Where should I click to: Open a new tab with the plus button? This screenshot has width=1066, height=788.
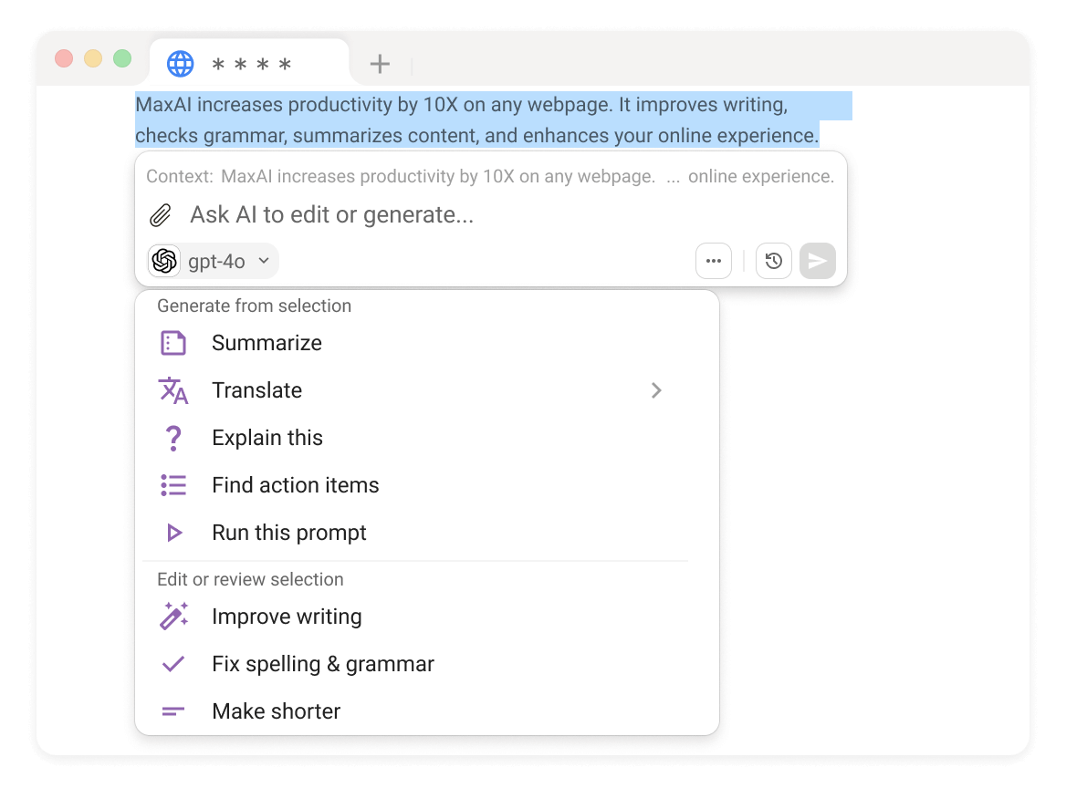[x=380, y=64]
